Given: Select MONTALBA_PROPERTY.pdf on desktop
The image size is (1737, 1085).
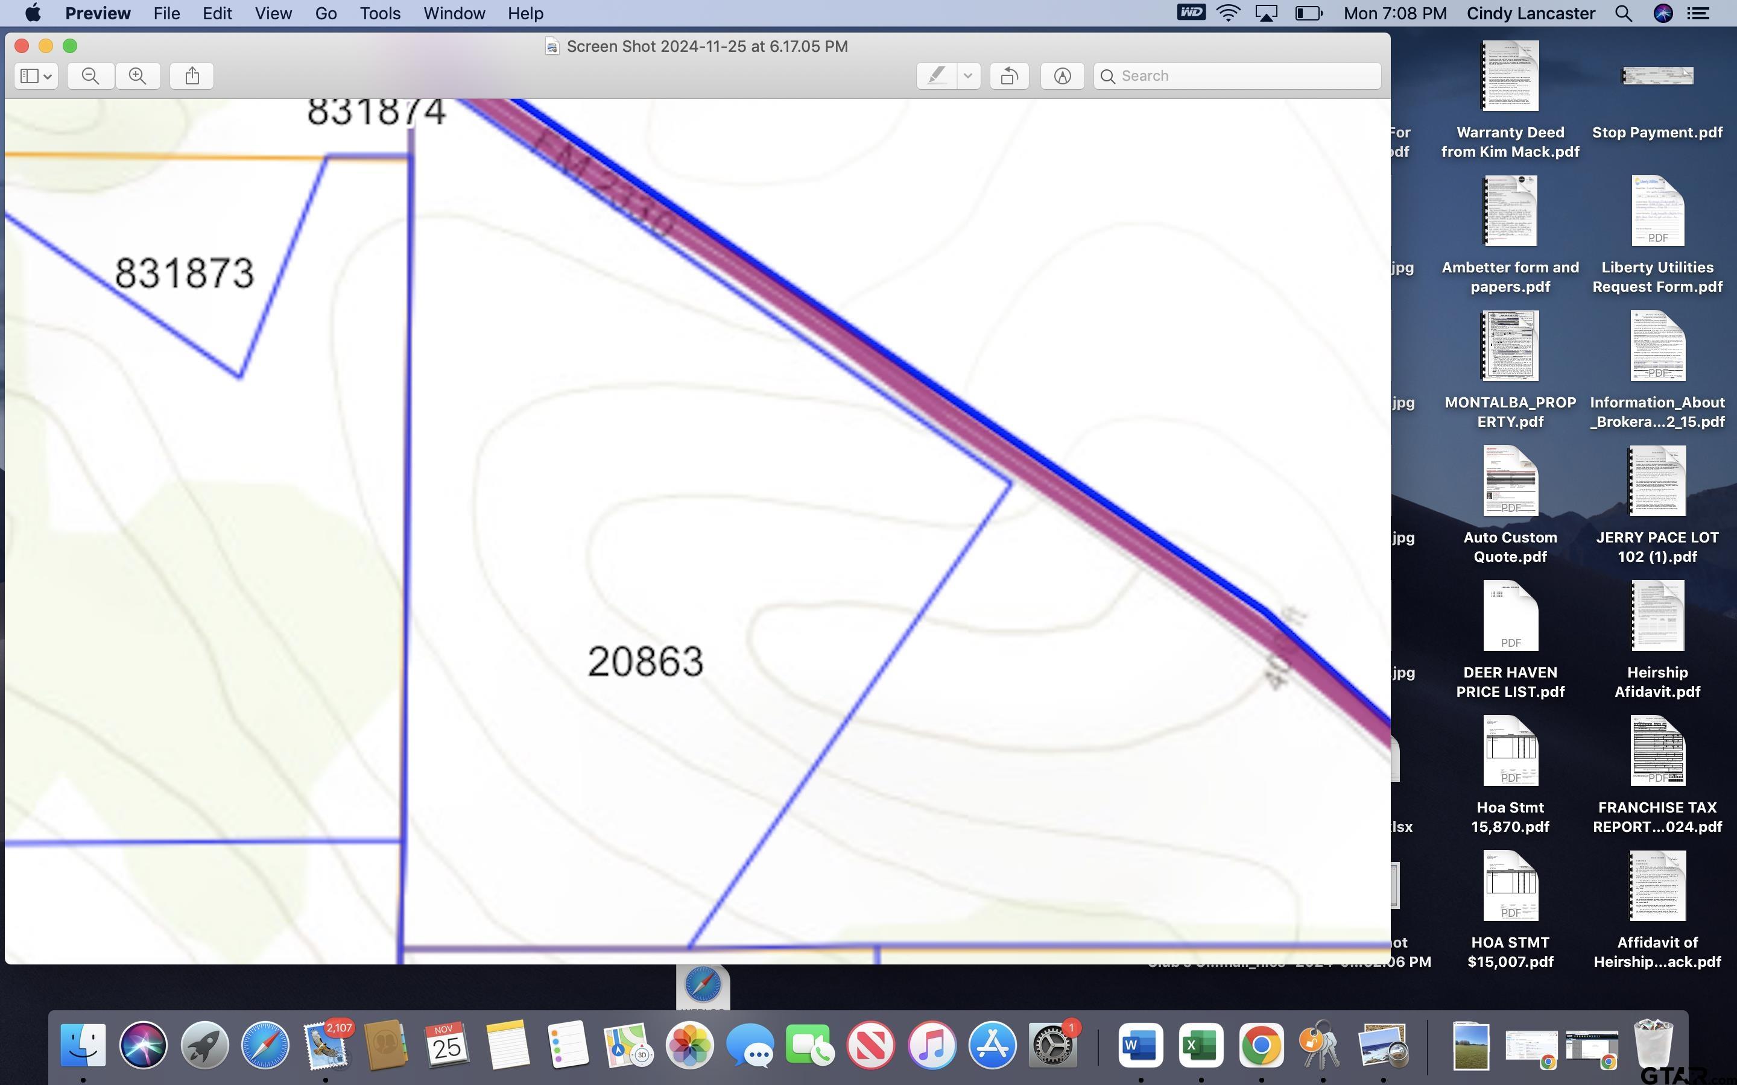Looking at the screenshot, I should 1510,370.
